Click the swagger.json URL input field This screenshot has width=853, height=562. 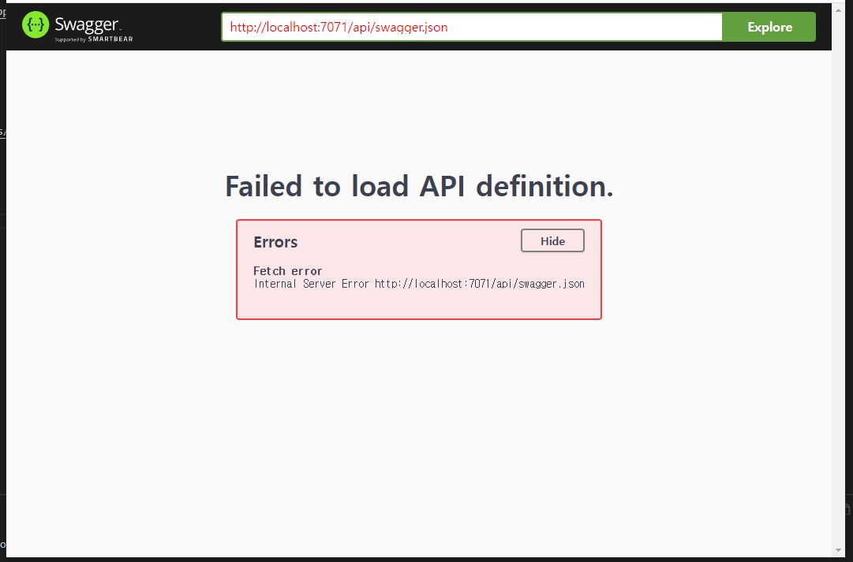pos(472,27)
